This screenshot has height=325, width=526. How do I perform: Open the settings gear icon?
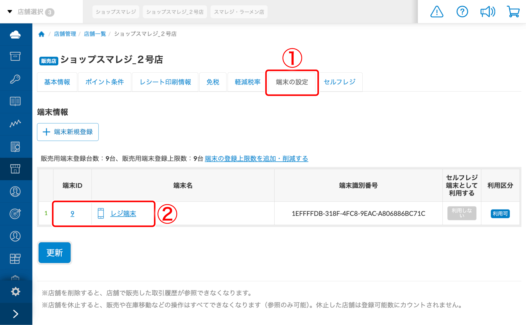click(15, 292)
